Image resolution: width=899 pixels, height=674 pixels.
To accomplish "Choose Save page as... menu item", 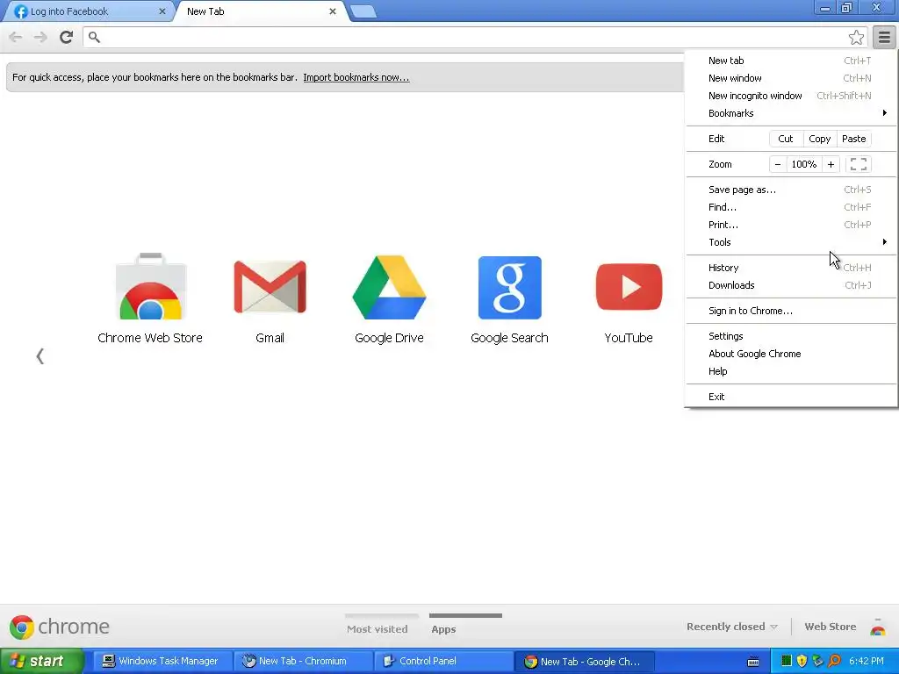I will point(792,190).
